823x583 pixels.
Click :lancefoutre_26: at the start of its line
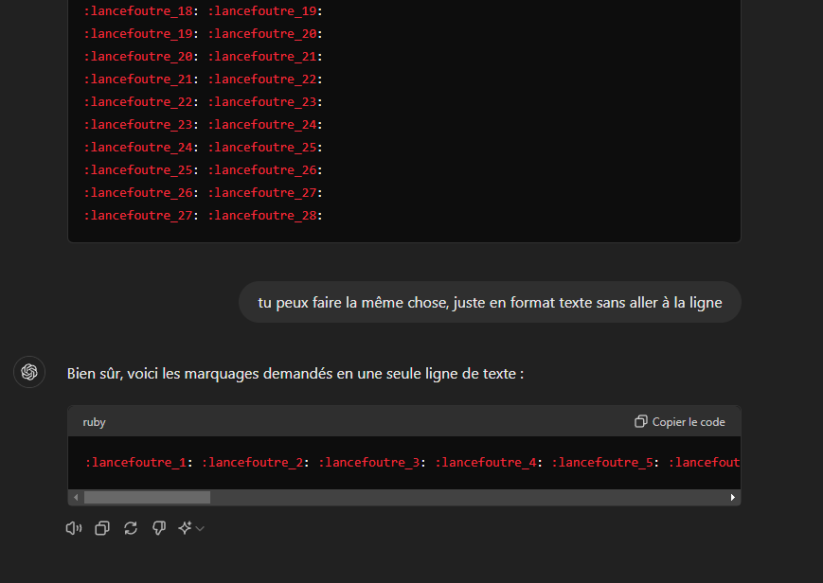click(x=141, y=192)
